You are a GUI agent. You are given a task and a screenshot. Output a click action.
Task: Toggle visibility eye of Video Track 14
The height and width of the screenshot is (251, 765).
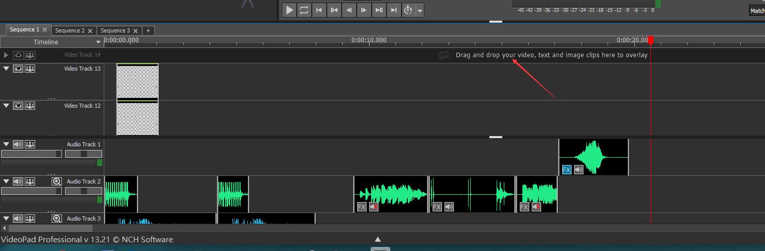(18, 55)
